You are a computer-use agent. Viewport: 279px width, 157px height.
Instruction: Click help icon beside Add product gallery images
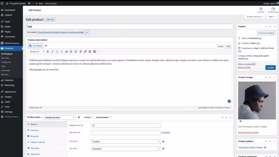point(265,148)
